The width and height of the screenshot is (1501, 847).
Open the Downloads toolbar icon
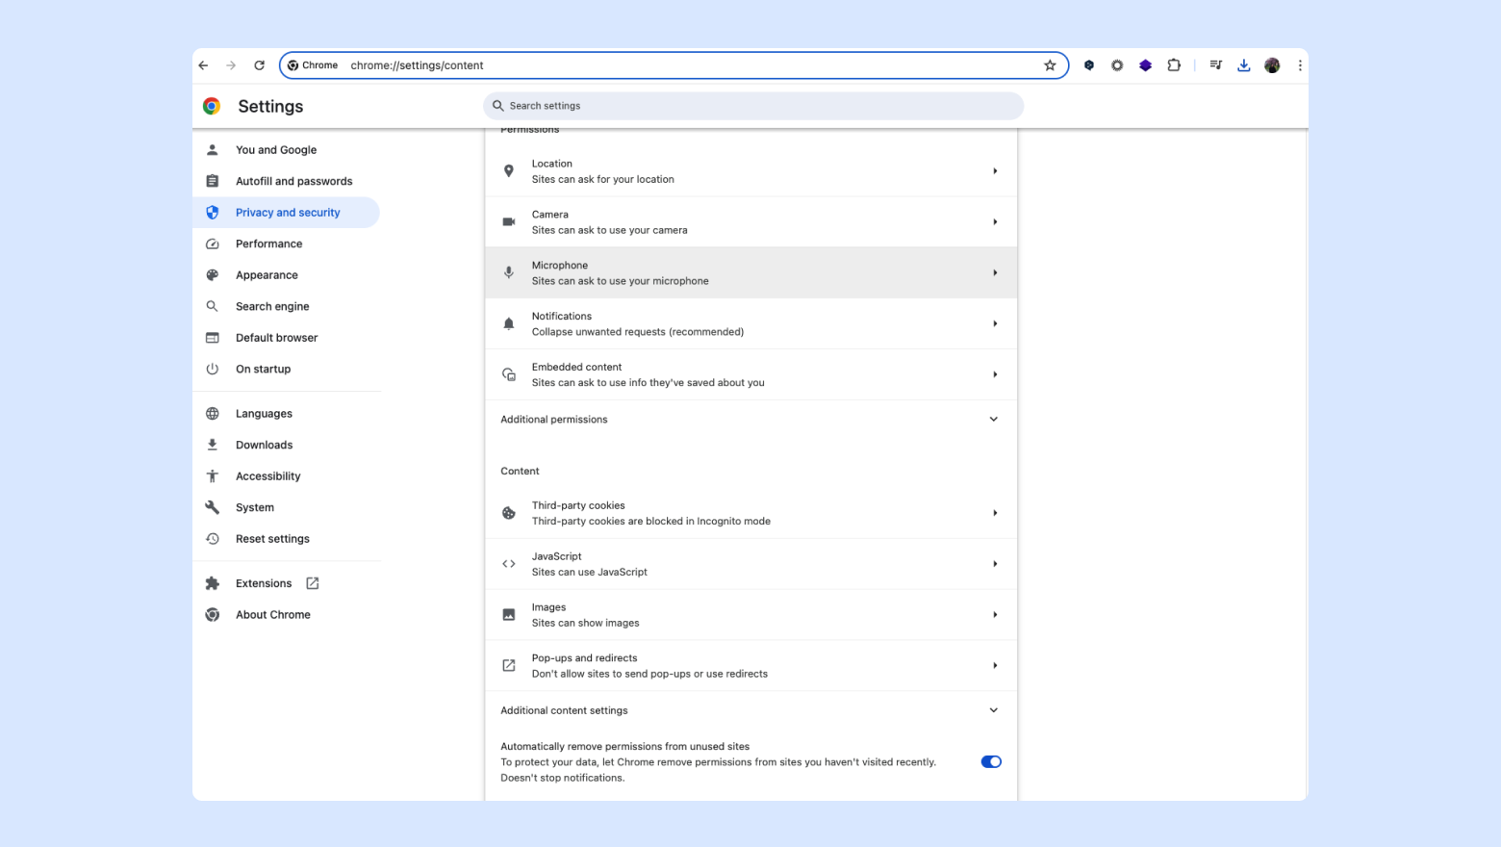[1244, 65]
